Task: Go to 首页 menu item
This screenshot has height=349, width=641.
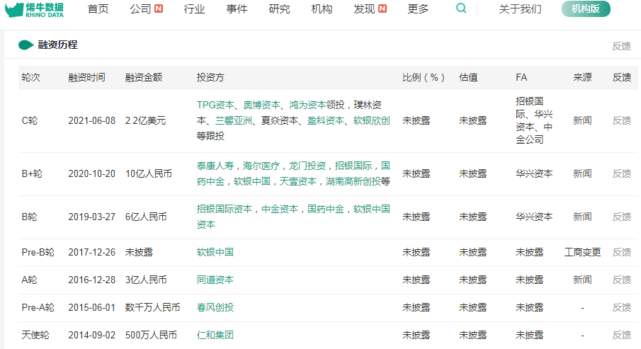Action: [x=98, y=9]
